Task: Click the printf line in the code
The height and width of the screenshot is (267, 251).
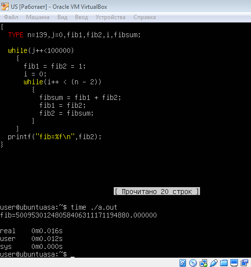Action: (54, 137)
